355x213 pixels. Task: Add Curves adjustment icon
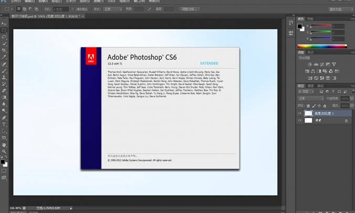322,65
